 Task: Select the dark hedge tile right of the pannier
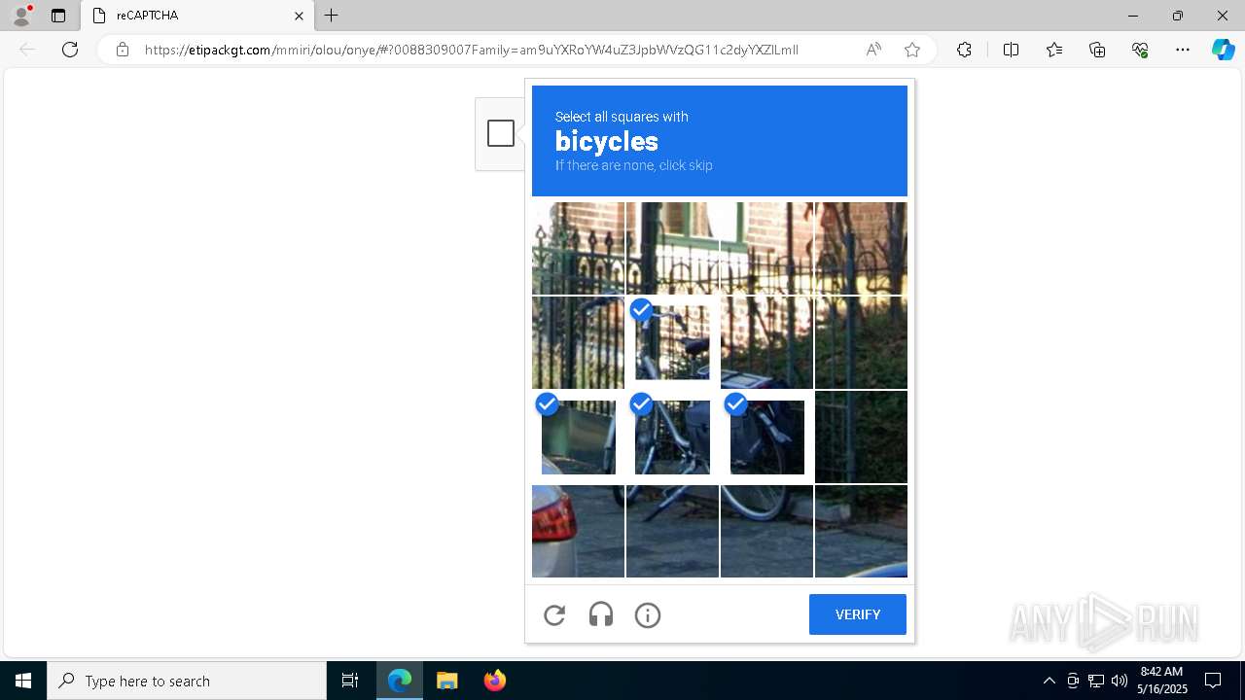point(861,437)
